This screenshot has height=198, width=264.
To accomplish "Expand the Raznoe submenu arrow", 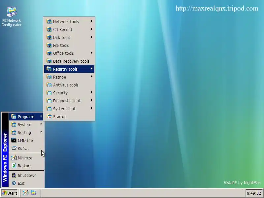I will pyautogui.click(x=92, y=77).
